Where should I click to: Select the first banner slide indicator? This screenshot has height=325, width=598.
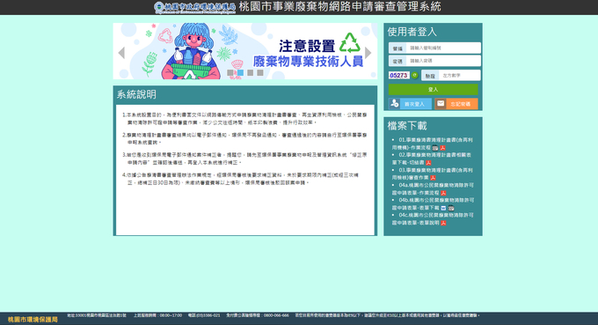230,72
